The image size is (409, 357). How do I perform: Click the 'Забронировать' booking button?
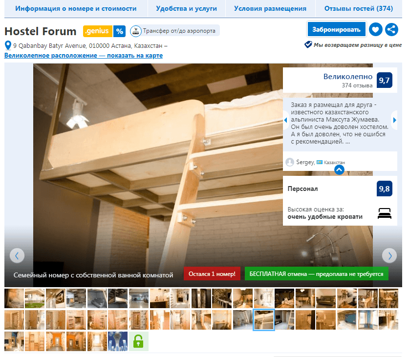337,29
